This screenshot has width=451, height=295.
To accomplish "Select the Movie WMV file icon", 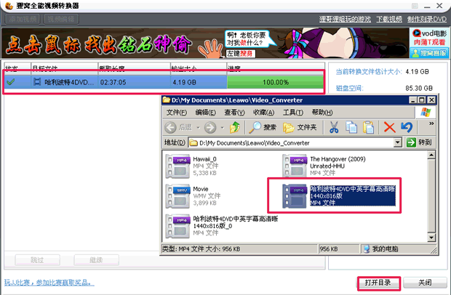I will click(178, 196).
